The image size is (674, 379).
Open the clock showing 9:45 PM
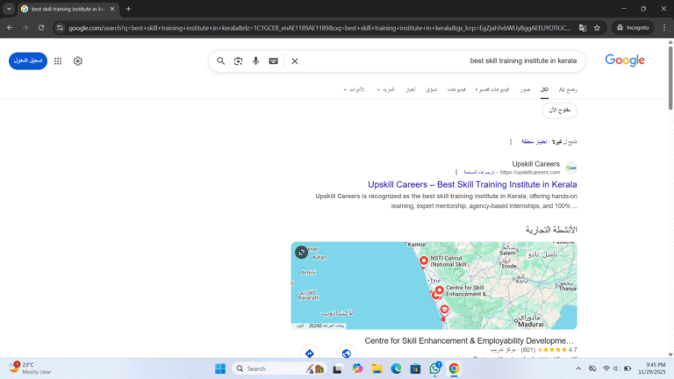coord(652,368)
